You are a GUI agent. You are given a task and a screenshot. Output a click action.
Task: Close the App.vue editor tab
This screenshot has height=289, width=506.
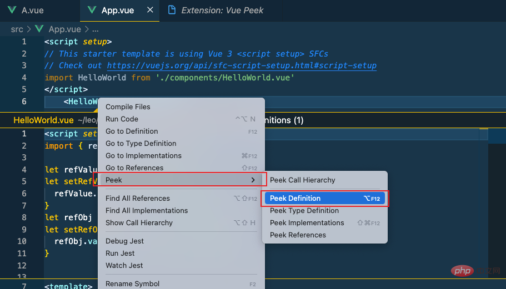[148, 11]
